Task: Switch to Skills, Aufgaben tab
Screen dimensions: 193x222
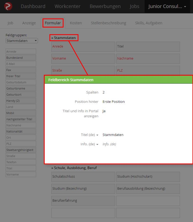Action: coord(149,23)
